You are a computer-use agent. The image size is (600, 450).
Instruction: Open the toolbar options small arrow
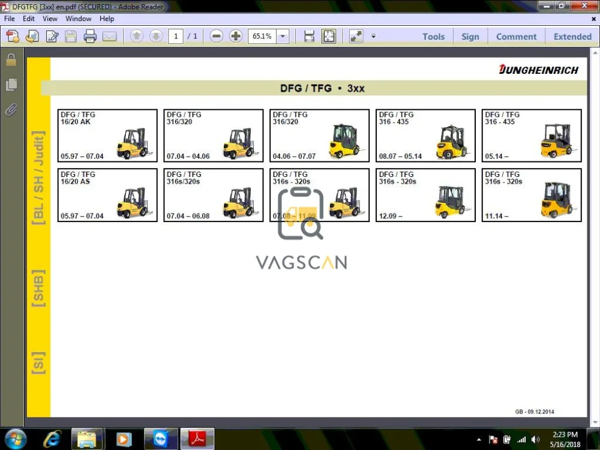[373, 37]
